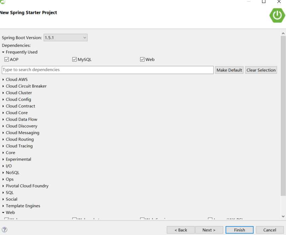Viewport: 286px width, 235px height.
Task: Go back with the Back button
Action: tap(181, 230)
